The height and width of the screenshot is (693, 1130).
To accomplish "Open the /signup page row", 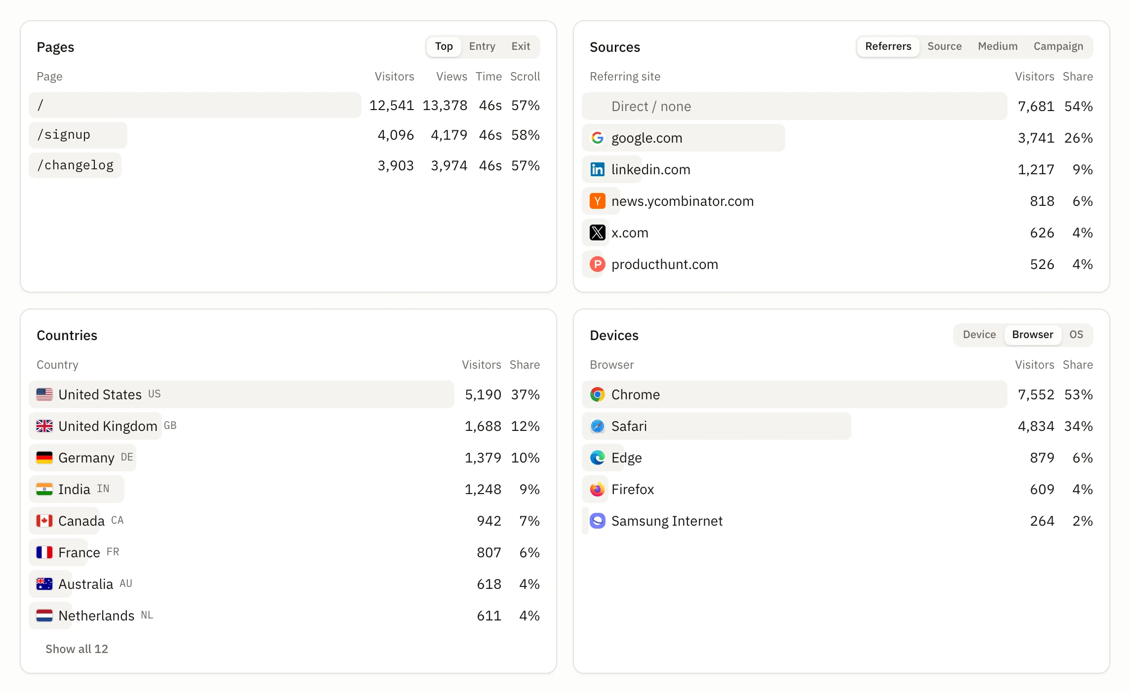I will [288, 135].
